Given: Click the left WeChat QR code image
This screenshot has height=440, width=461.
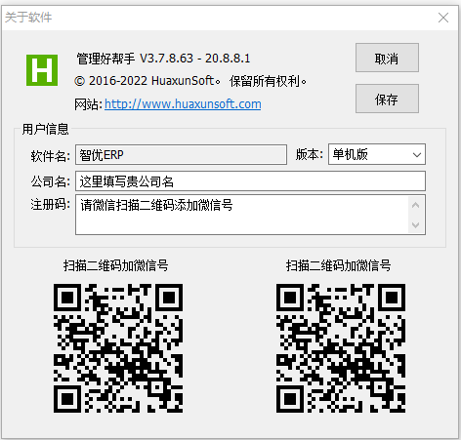Looking at the screenshot, I should [x=118, y=348].
